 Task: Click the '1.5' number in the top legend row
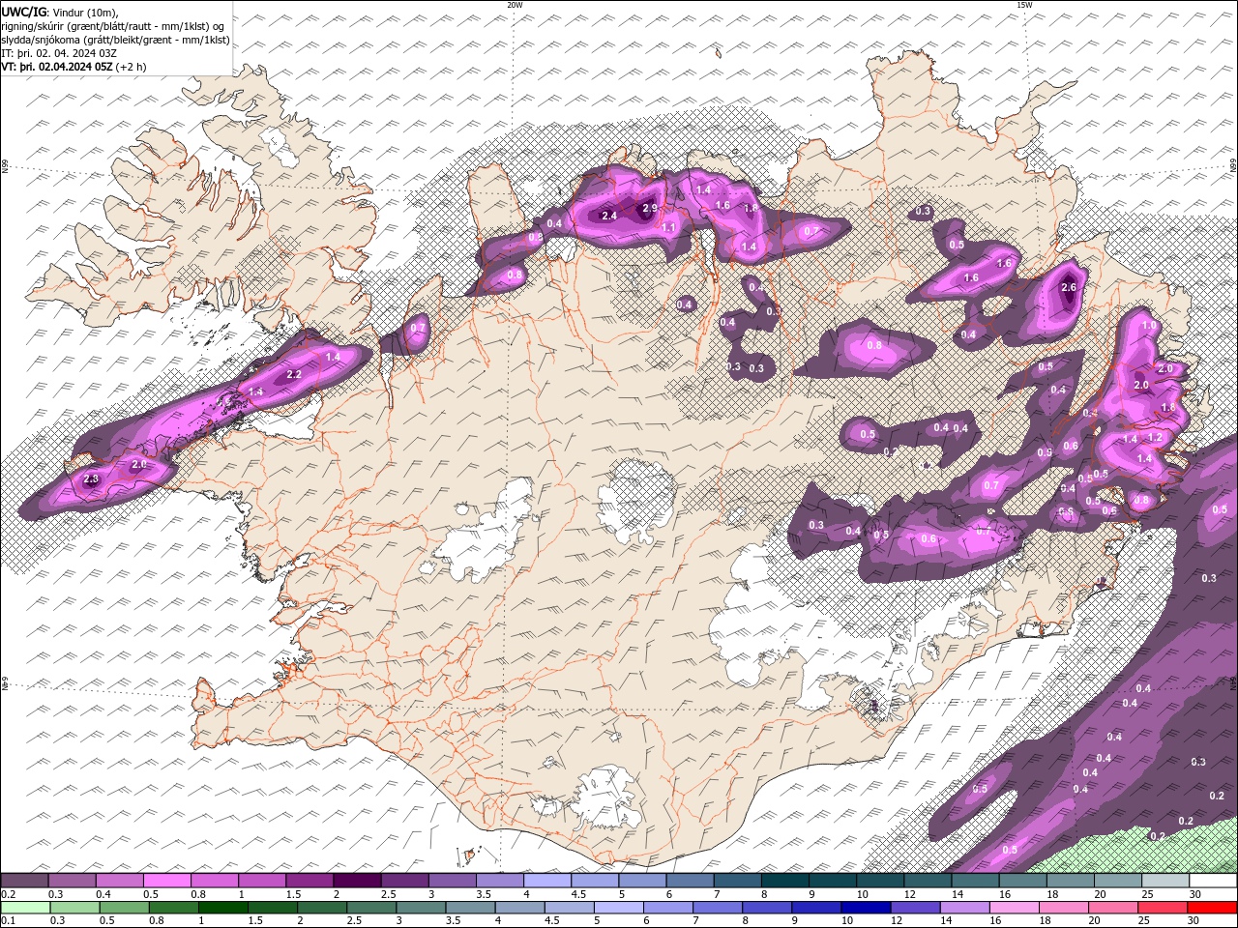click(x=293, y=894)
